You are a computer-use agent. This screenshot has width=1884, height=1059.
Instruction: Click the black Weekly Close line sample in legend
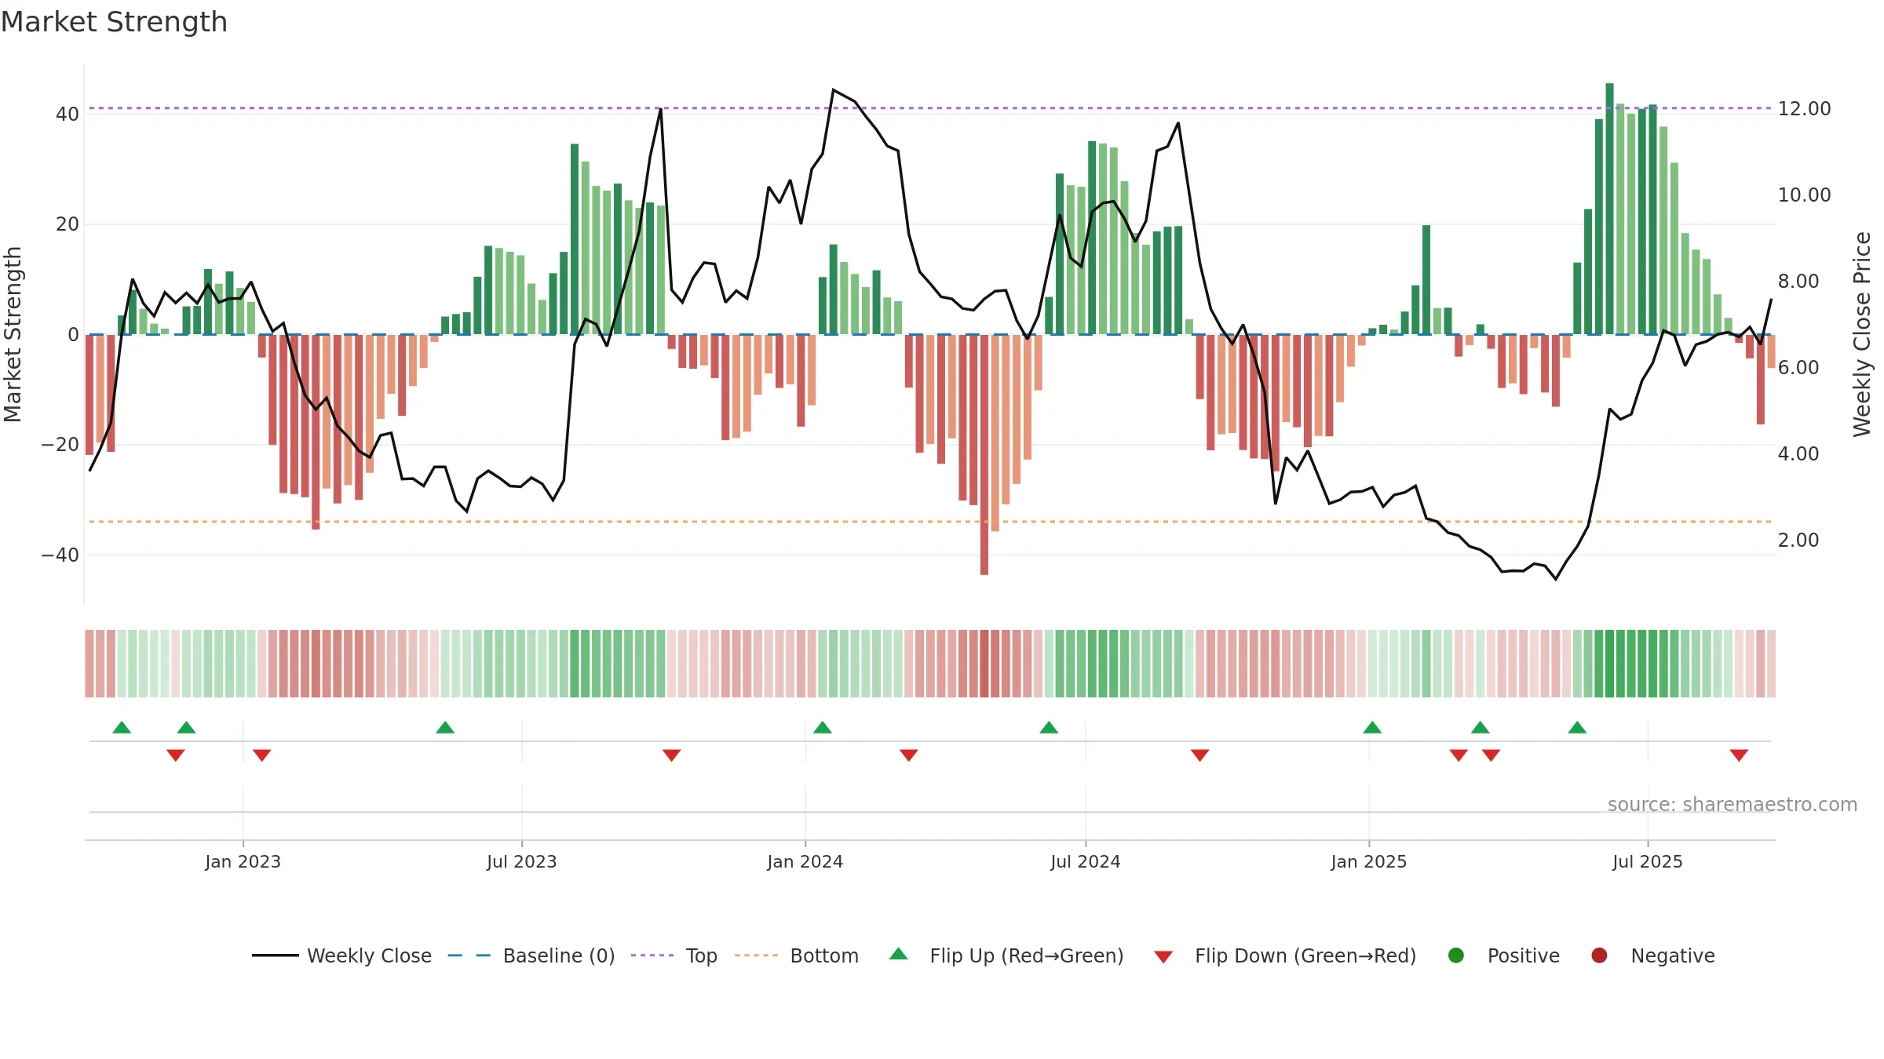point(276,955)
